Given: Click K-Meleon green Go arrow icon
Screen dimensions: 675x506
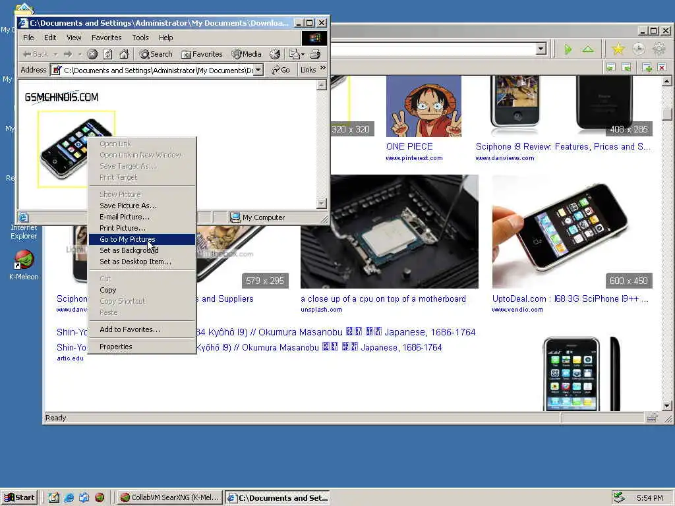Looking at the screenshot, I should [568, 49].
